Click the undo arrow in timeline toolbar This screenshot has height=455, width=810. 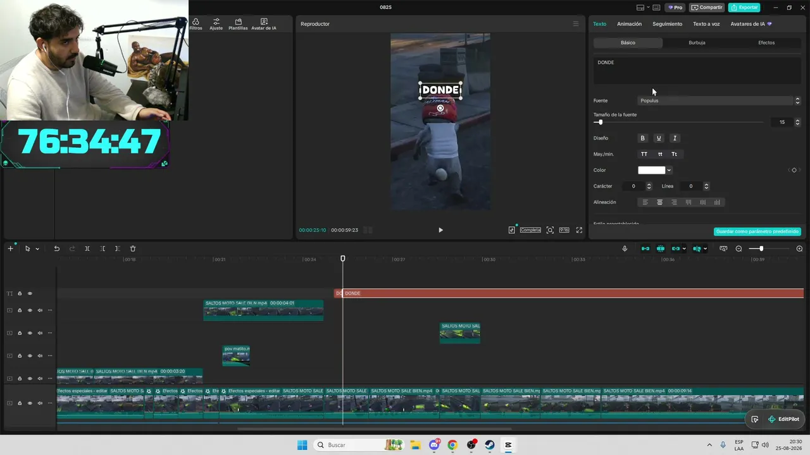56,249
